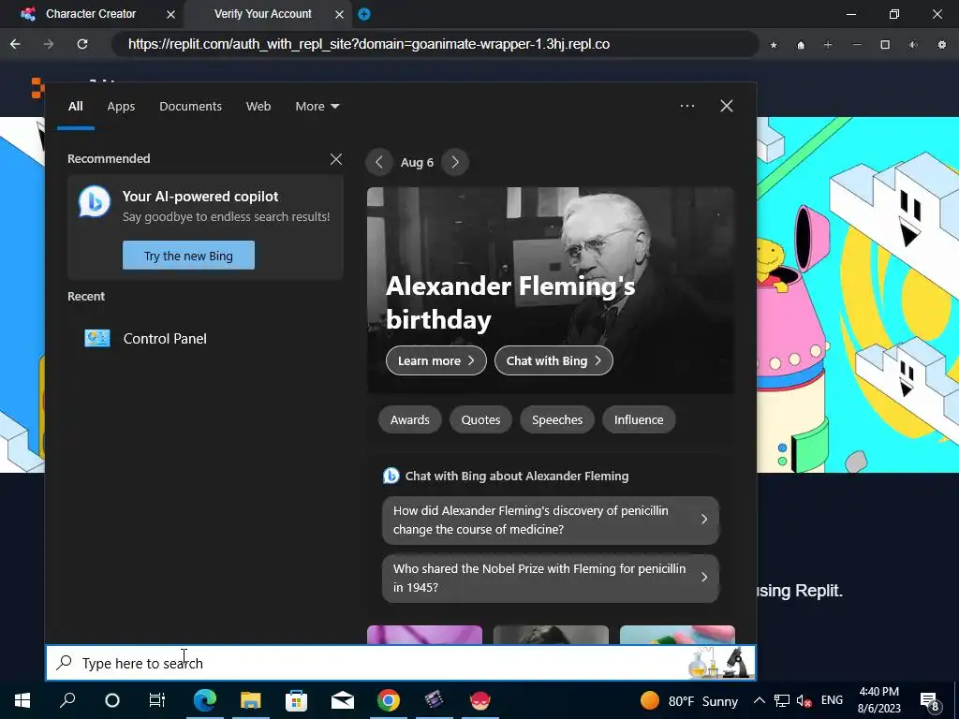Mute browser sound speaker icon
The height and width of the screenshot is (719, 959).
[913, 45]
